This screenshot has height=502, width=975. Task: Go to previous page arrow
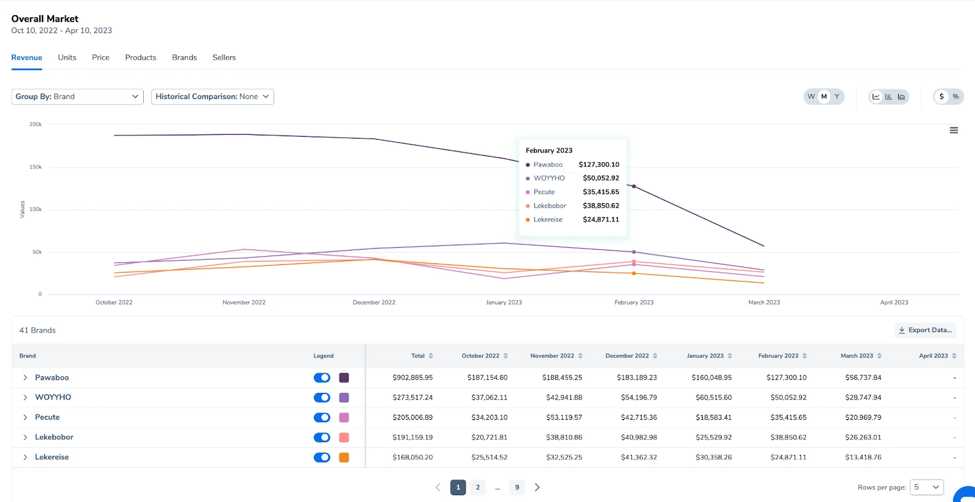pyautogui.click(x=438, y=487)
